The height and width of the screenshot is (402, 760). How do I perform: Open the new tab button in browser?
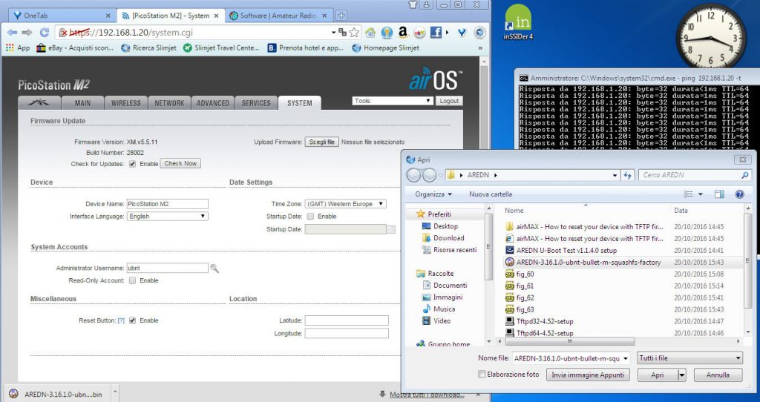[341, 16]
